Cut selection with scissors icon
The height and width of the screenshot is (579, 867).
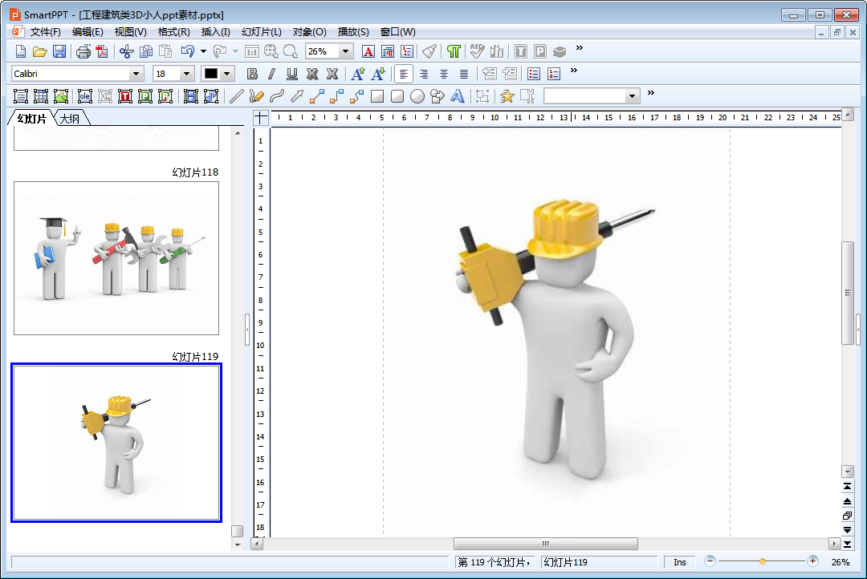[x=127, y=51]
